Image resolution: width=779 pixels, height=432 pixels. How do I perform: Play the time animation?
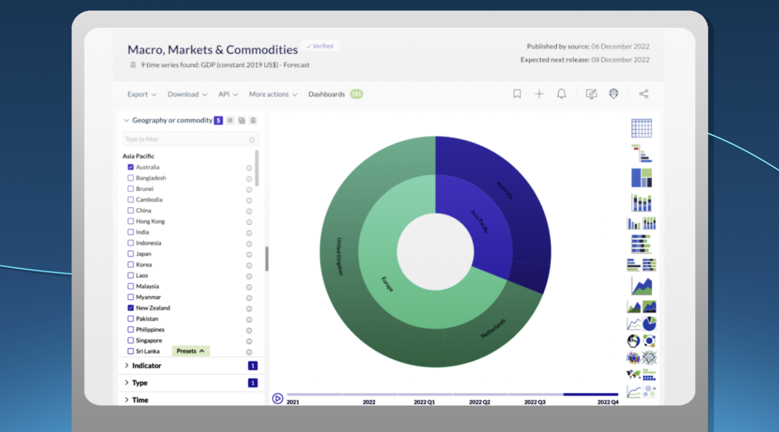[x=277, y=399]
